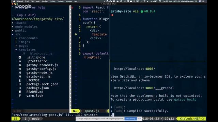Expand the node_modules folder
Image resolution: width=218 pixels, height=122 pixels.
coord(13,27)
